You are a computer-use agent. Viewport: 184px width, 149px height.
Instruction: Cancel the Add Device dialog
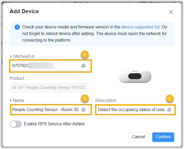click(x=138, y=137)
